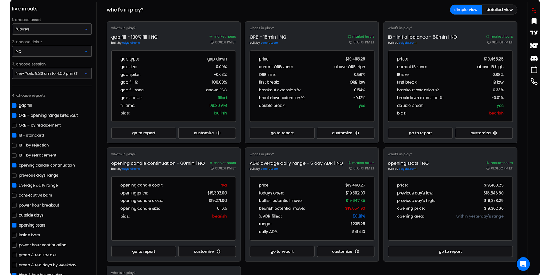Enable power hour breakout report

[x=14, y=205]
